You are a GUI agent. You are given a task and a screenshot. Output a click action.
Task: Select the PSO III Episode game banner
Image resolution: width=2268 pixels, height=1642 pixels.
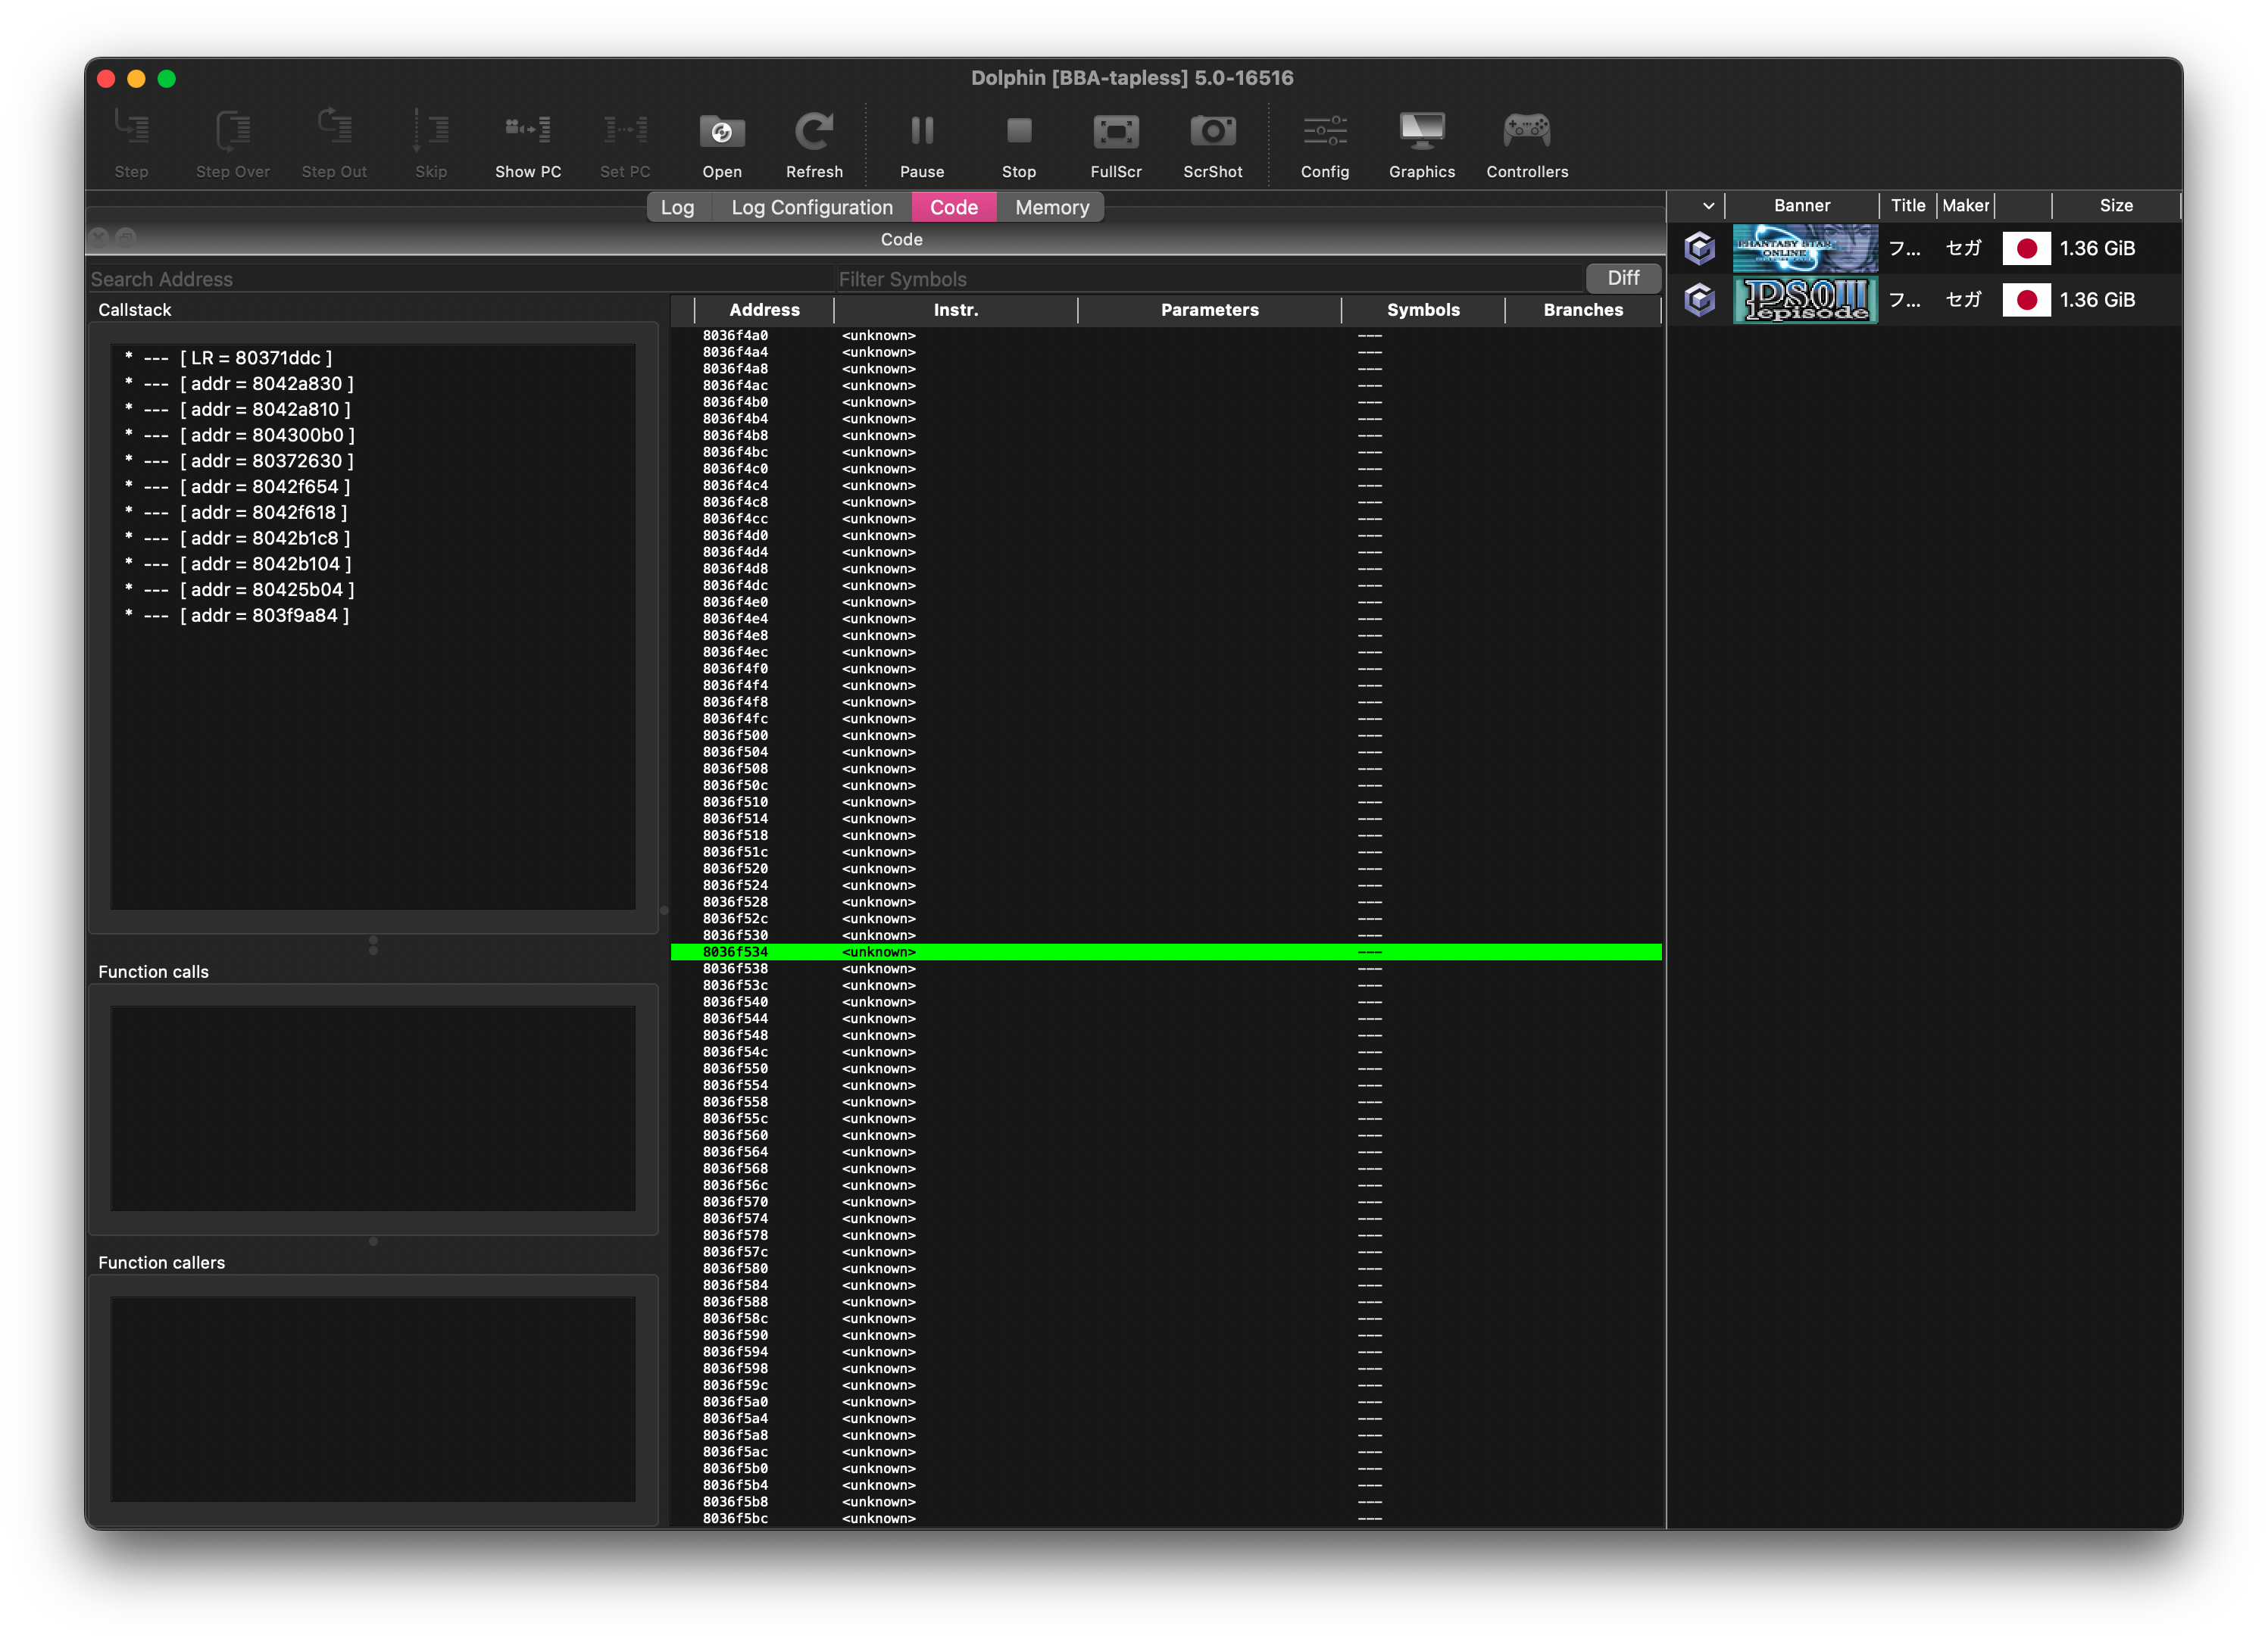[1805, 299]
